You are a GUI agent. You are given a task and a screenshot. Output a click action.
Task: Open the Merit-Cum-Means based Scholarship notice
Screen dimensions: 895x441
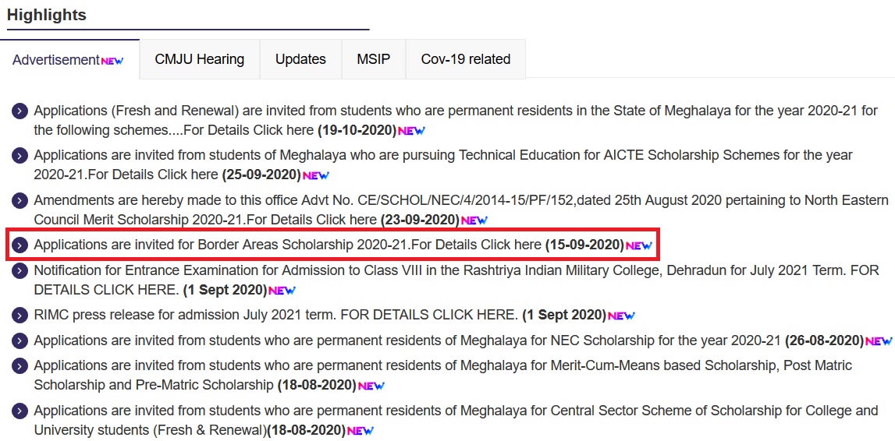pos(442,365)
